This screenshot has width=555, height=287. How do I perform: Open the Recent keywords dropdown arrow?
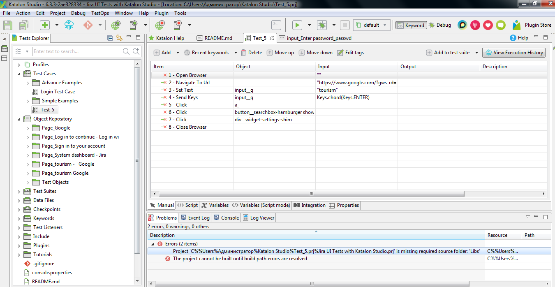click(236, 53)
